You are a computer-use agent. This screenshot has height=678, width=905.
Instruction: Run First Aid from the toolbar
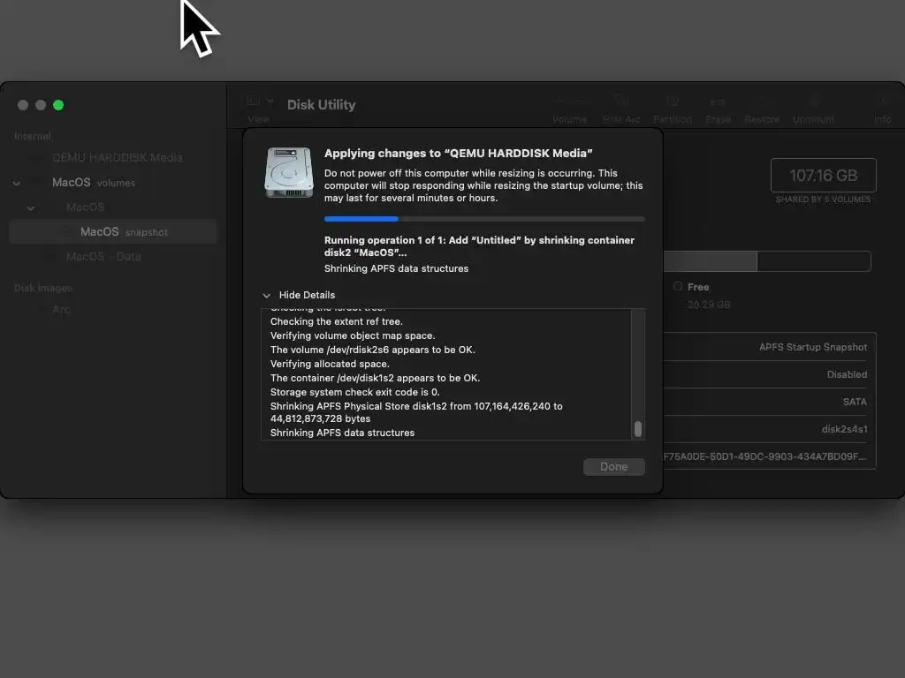click(621, 109)
